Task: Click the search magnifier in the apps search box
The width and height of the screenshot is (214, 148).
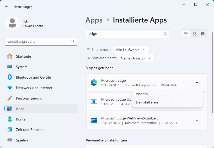Action: click(165, 34)
